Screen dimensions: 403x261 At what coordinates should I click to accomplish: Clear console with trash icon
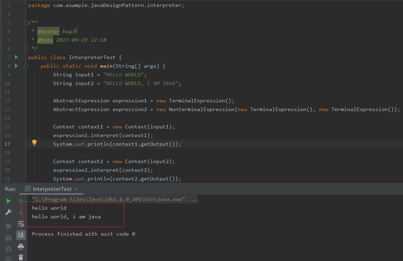(21, 258)
